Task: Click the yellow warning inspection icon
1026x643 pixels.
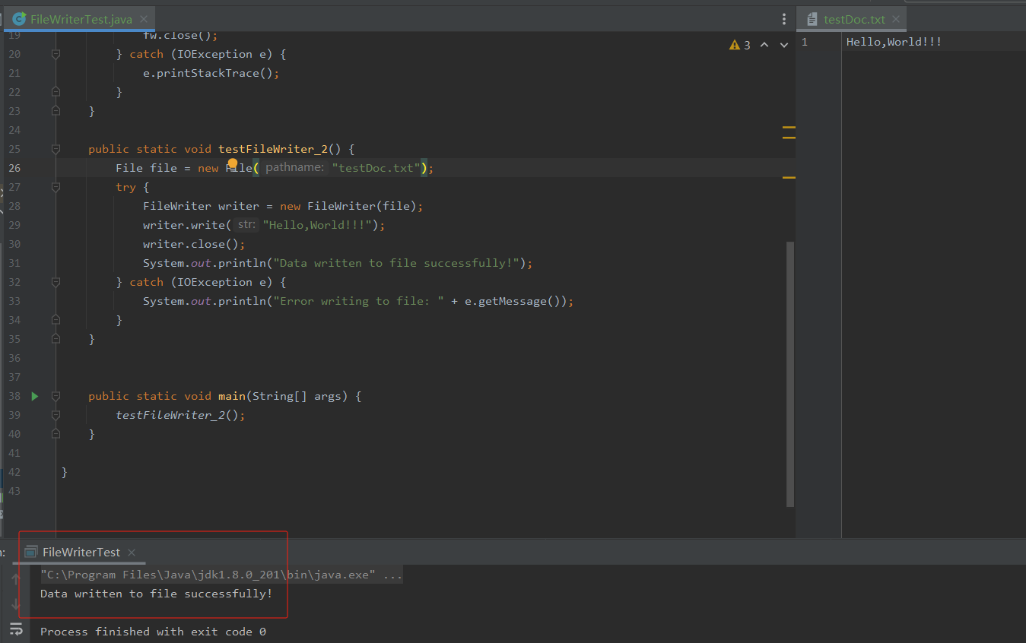Action: tap(734, 45)
